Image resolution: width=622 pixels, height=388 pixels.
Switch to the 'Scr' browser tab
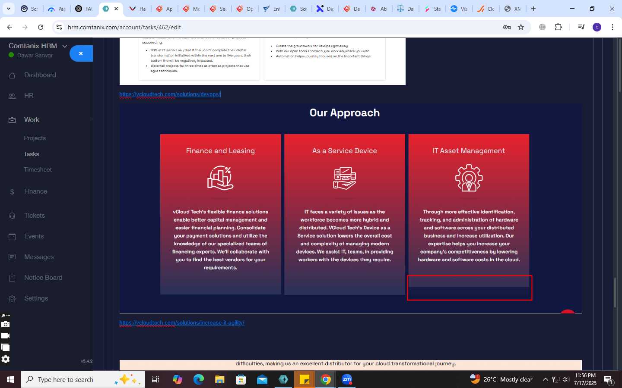pyautogui.click(x=29, y=9)
